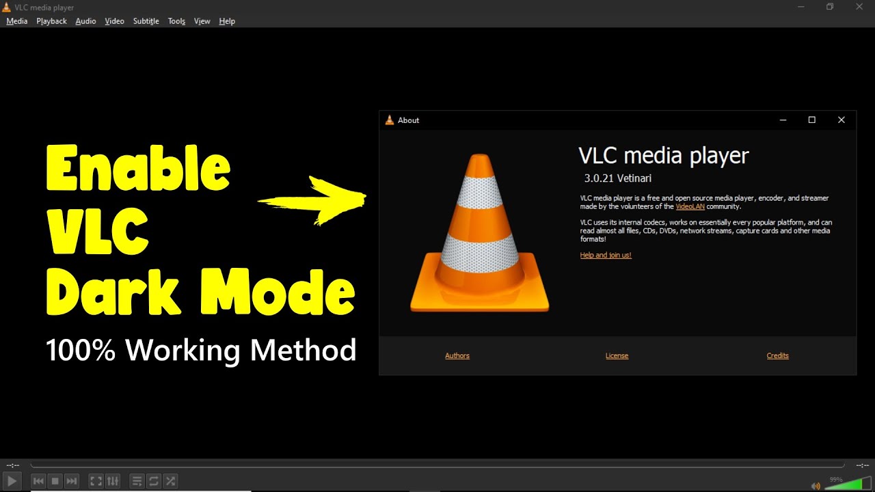The width and height of the screenshot is (875, 492).
Task: Click the '3.0.21 Vetinari' version text
Action: 617,178
